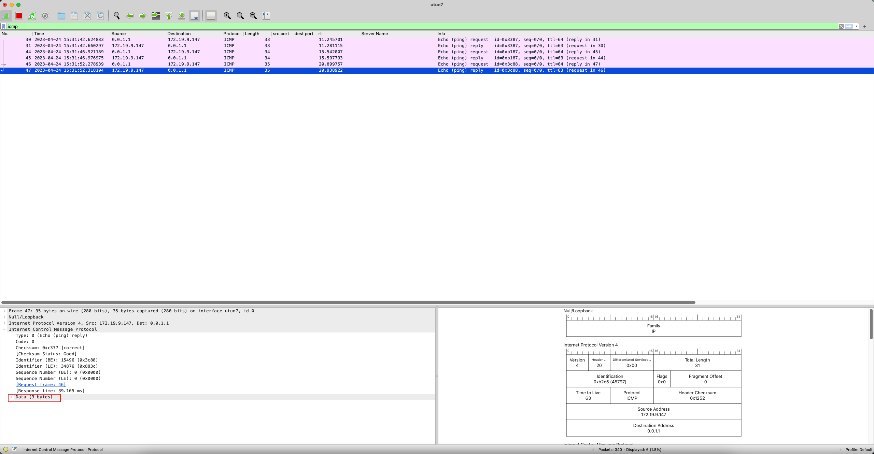Screen dimensions: 874x454
Task: Expand the Null/Loopback tree node
Action: click(x=4, y=317)
